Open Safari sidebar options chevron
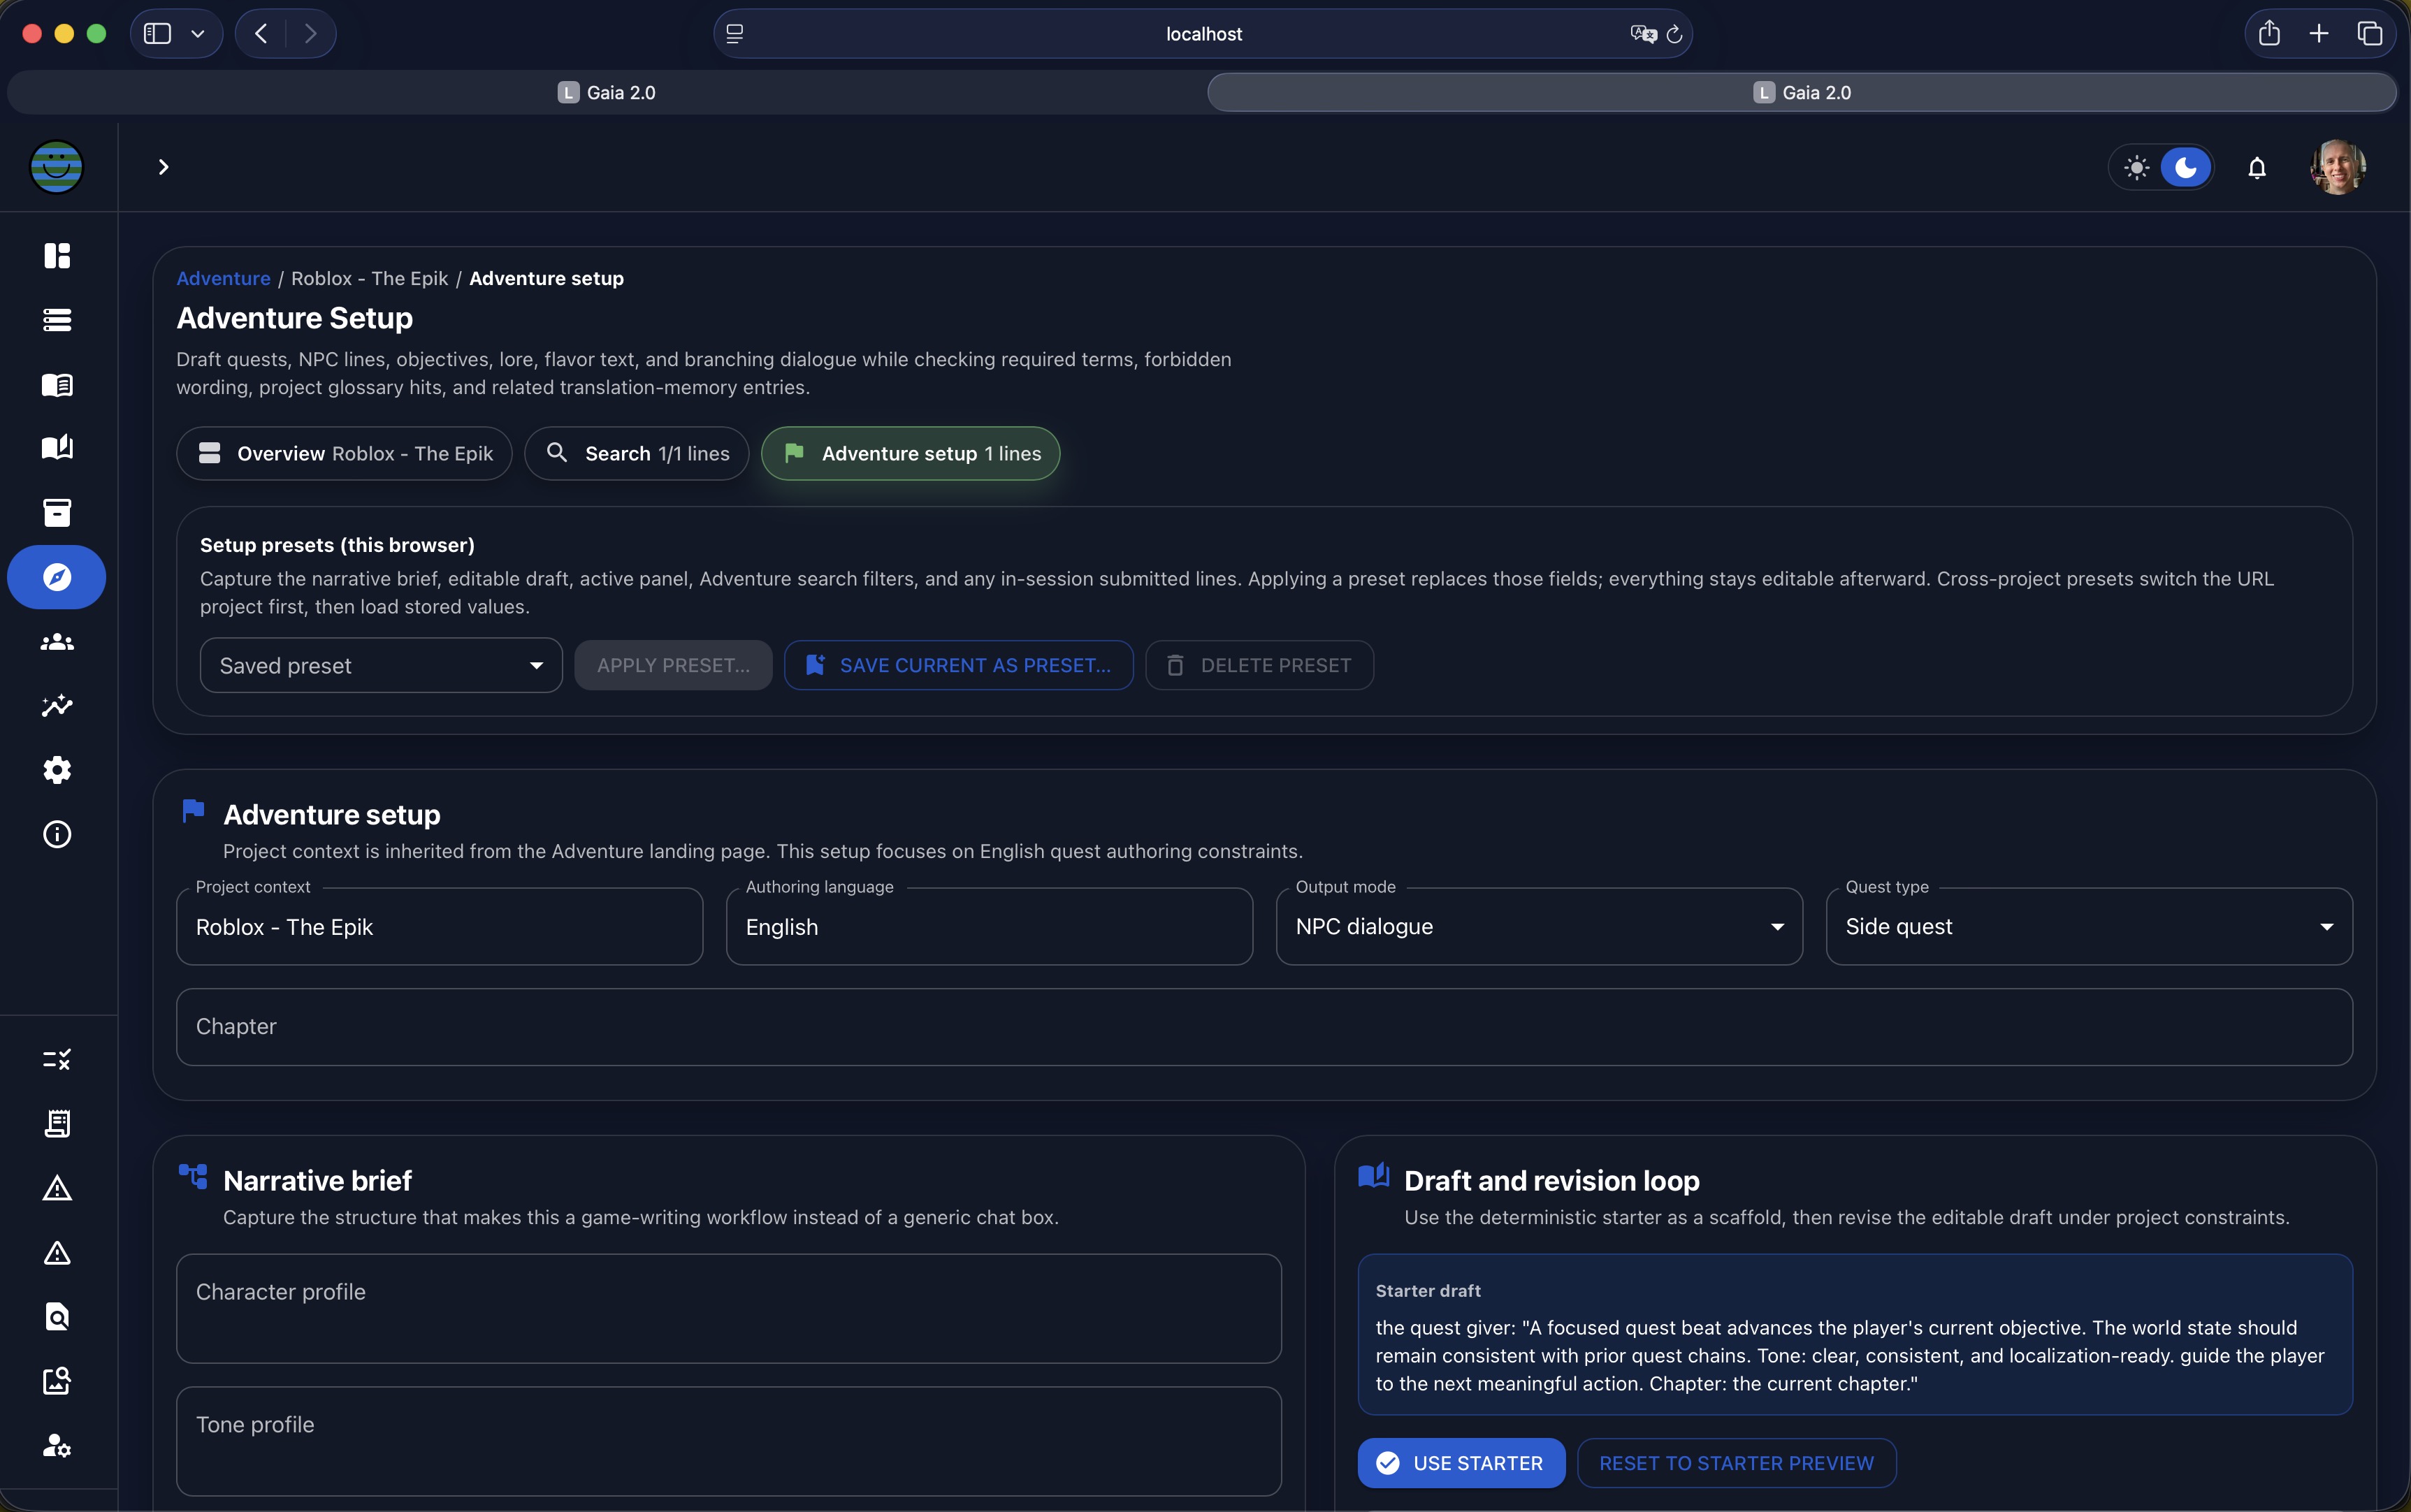 pos(198,34)
